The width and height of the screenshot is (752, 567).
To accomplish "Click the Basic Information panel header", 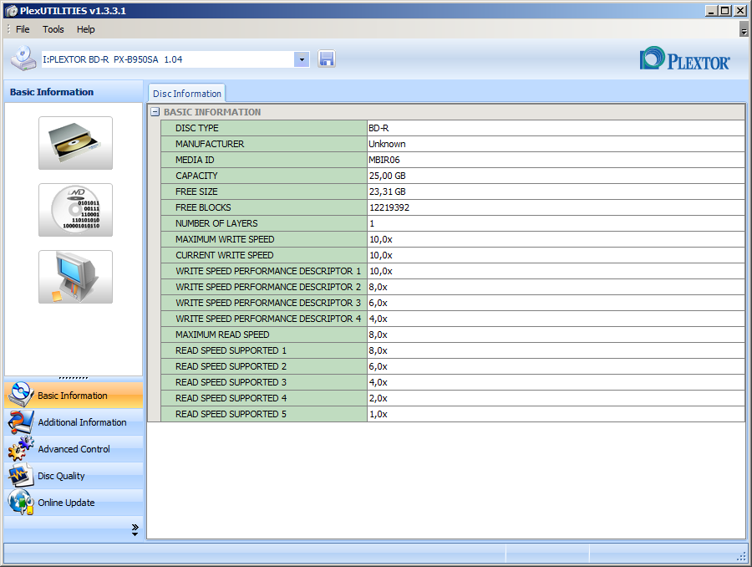I will (74, 92).
